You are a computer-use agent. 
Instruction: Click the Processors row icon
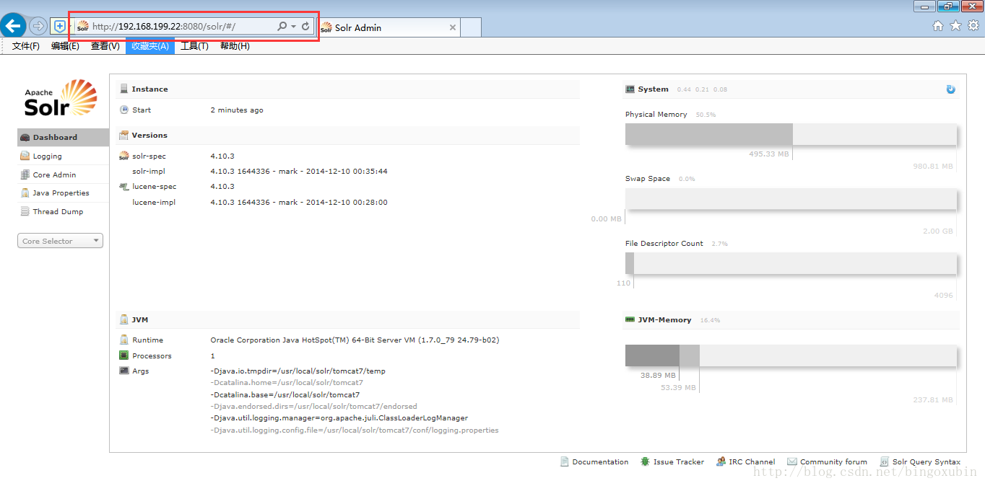[124, 355]
